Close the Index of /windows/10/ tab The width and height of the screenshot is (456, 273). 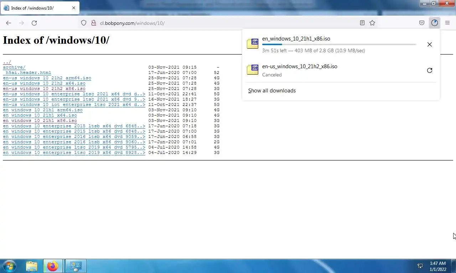click(x=74, y=8)
